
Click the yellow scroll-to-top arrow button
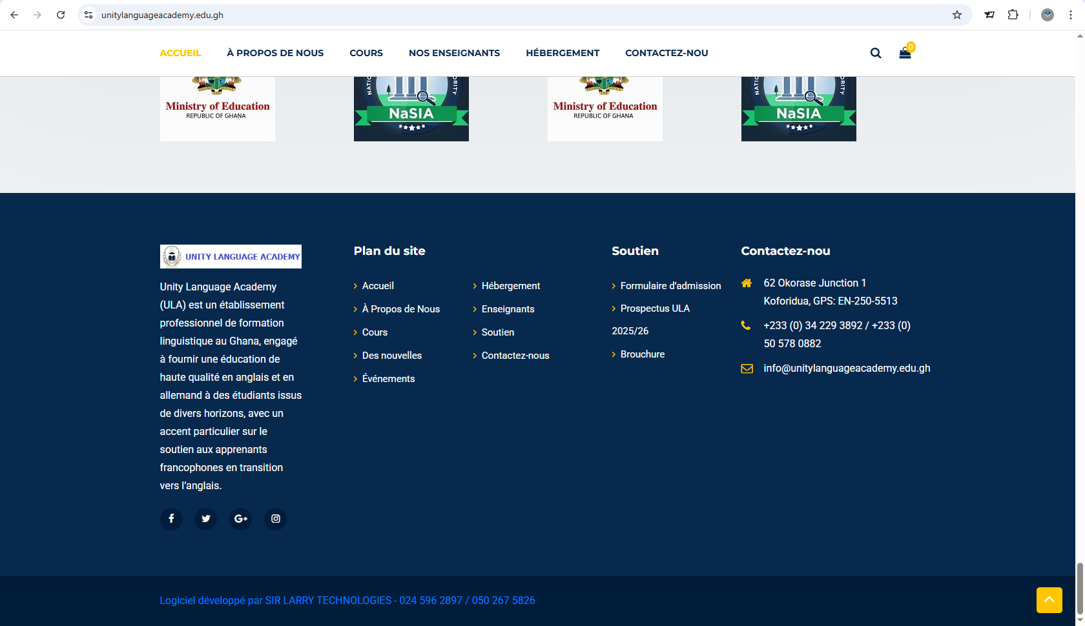(1049, 600)
